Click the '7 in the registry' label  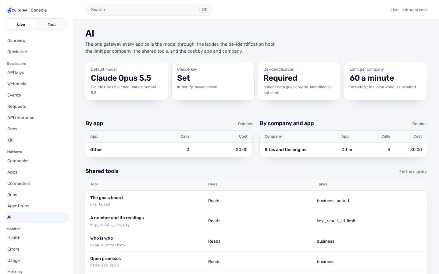coord(413,172)
